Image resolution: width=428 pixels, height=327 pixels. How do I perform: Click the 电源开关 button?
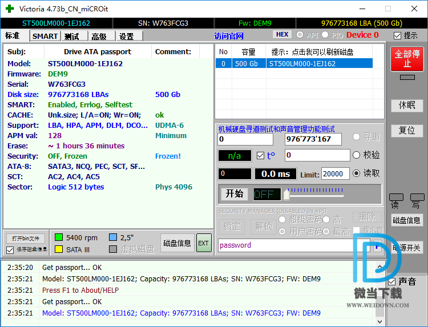pos(407,248)
